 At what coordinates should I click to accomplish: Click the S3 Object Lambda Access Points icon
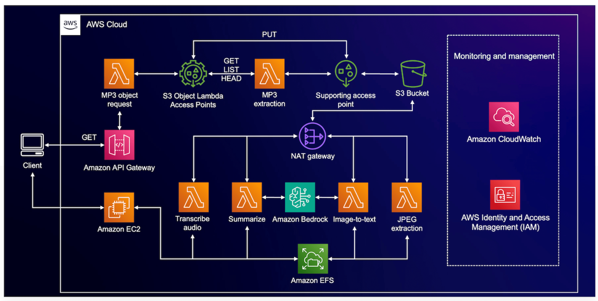tap(193, 74)
